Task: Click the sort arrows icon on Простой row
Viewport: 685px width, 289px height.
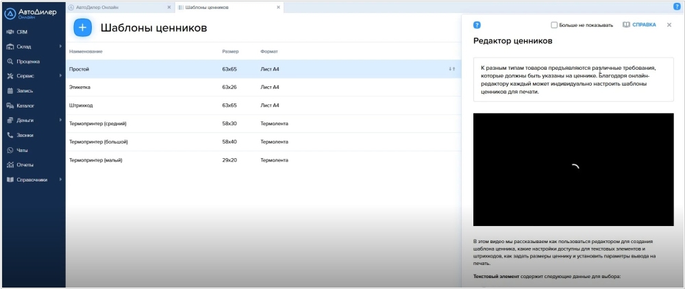Action: [x=451, y=69]
